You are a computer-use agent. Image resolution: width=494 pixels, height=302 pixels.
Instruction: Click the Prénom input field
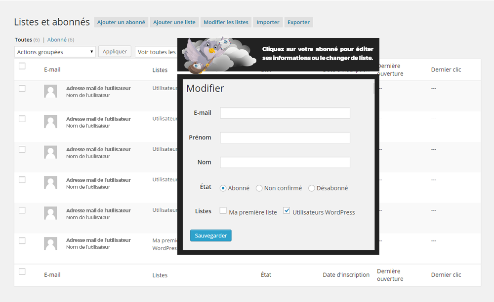click(x=285, y=137)
